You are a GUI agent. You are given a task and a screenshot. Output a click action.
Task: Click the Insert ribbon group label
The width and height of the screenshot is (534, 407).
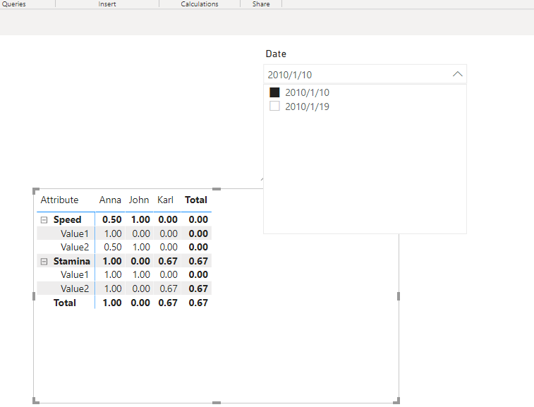click(107, 4)
